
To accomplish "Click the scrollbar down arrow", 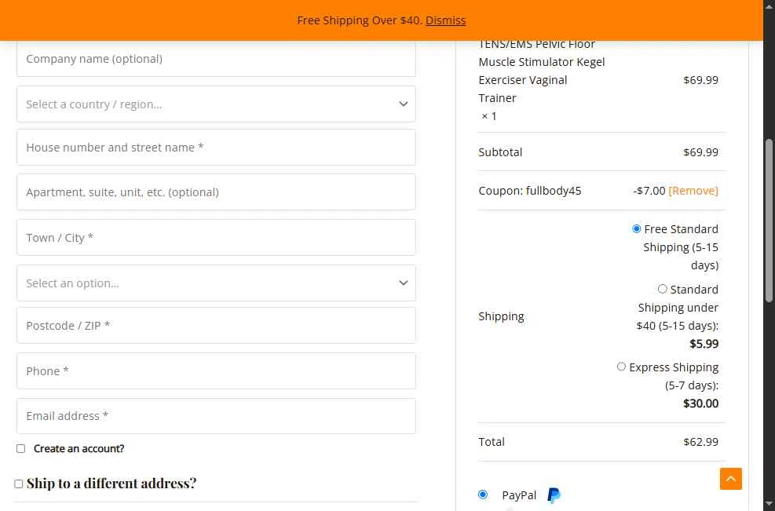I will [769, 506].
